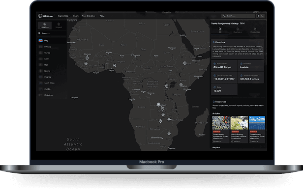Click the 2023 Production info icon
The width and height of the screenshot is (303, 191).
[241, 76]
